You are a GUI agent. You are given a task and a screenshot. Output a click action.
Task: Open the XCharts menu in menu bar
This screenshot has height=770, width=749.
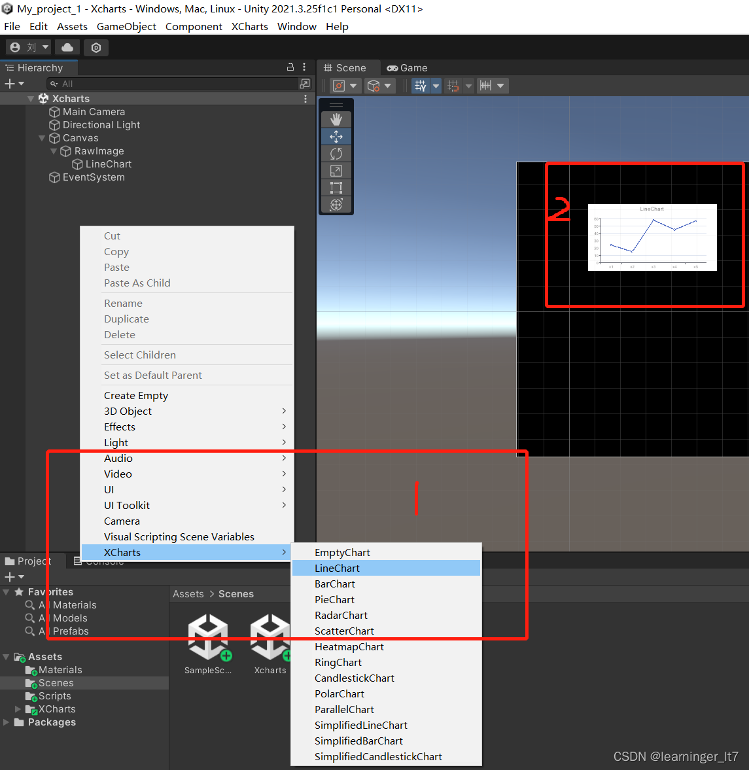point(249,27)
